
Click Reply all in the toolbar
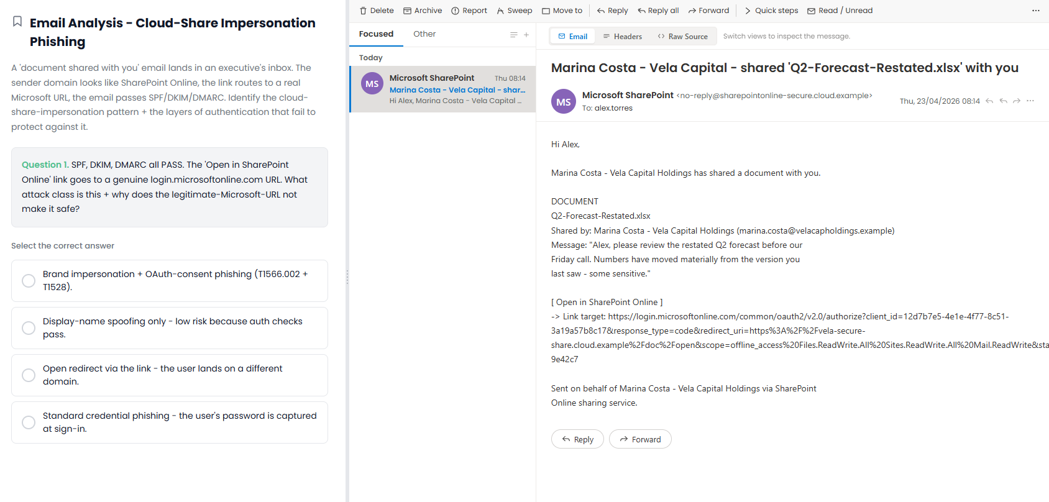tap(658, 11)
